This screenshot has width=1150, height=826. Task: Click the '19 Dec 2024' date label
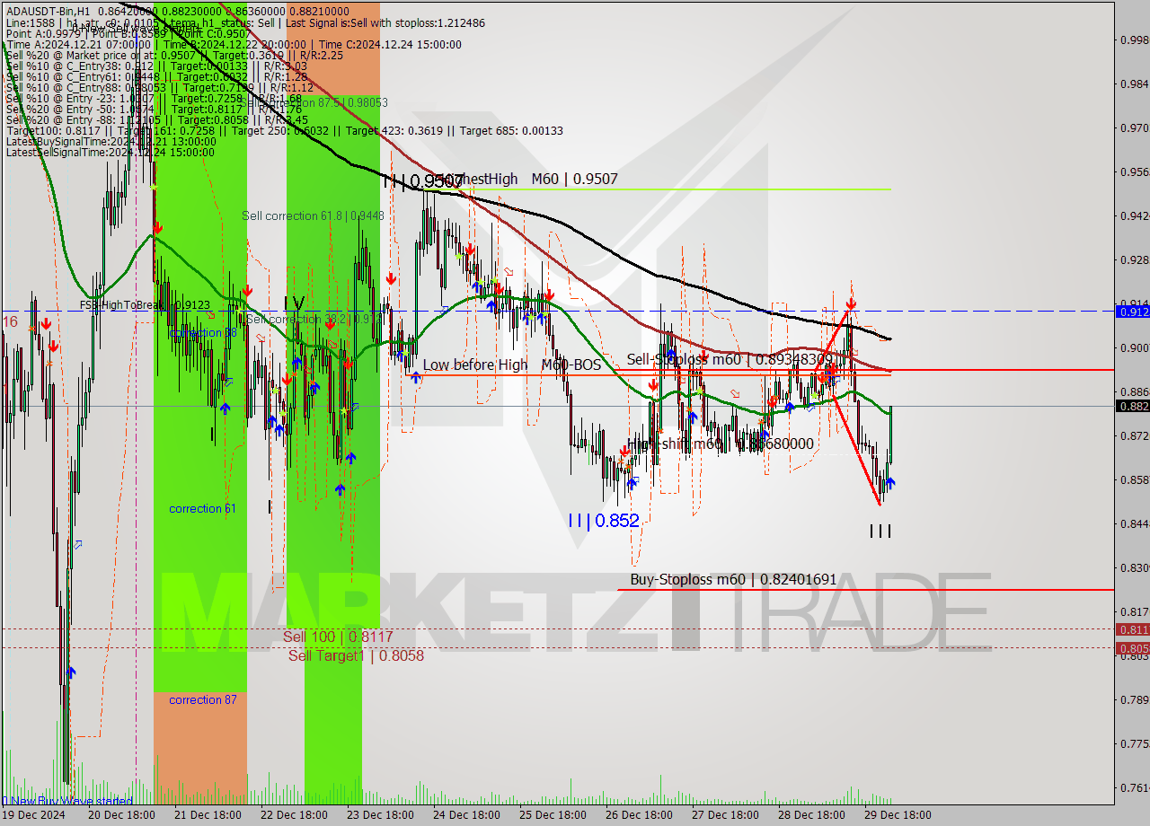pyautogui.click(x=33, y=815)
